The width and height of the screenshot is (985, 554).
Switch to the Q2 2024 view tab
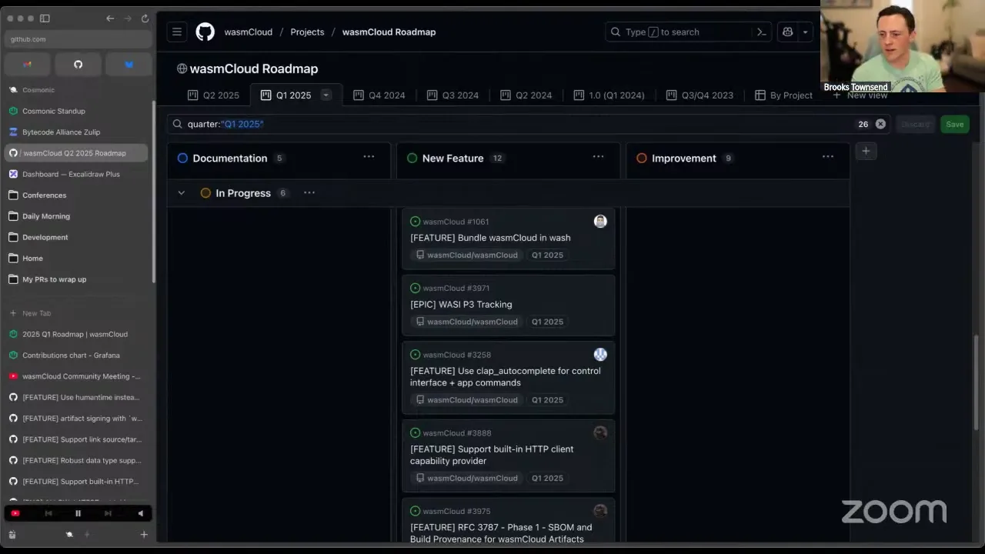point(526,95)
